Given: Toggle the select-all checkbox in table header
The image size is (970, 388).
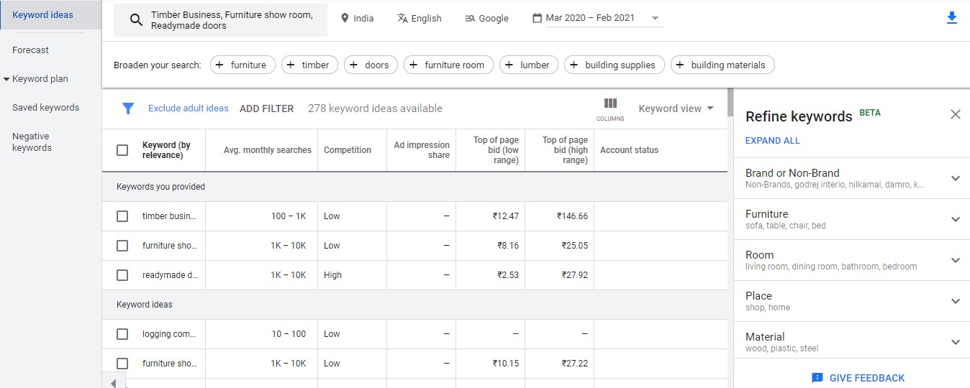Looking at the screenshot, I should (x=122, y=149).
